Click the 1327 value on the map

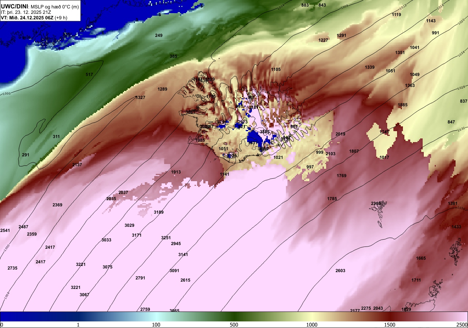coord(140,98)
